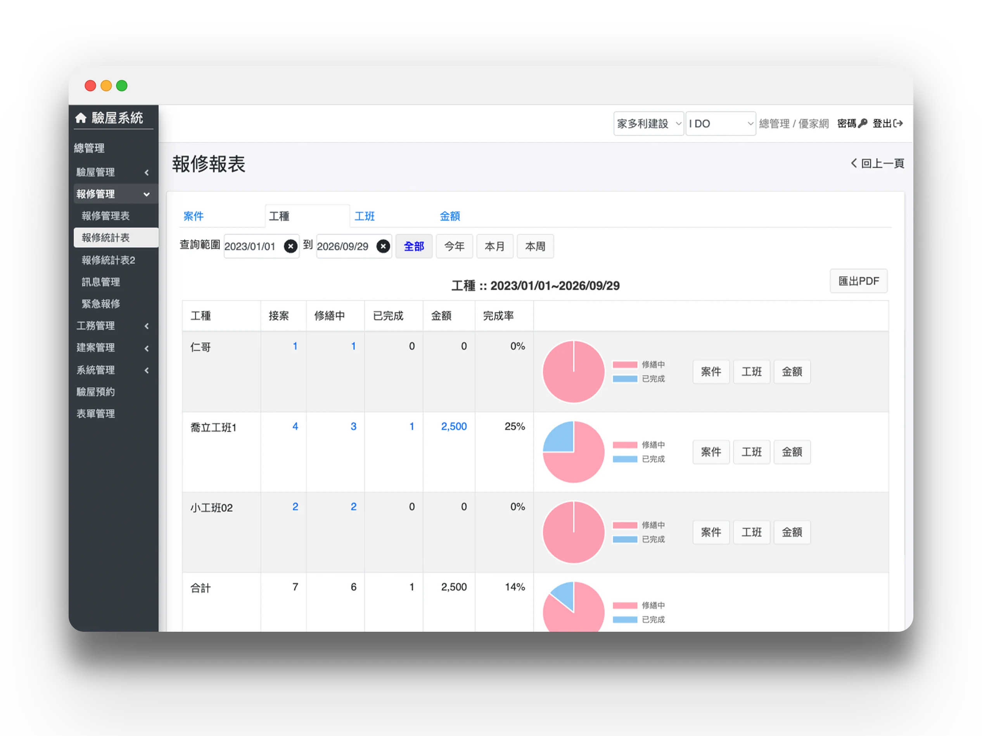Toggle 已完成 legend in 喬立工班1 row chart
Image resolution: width=982 pixels, height=736 pixels.
[x=639, y=459]
